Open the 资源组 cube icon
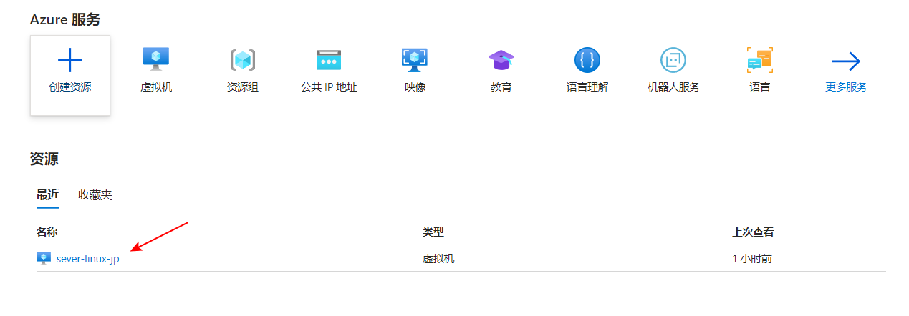 coord(243,60)
